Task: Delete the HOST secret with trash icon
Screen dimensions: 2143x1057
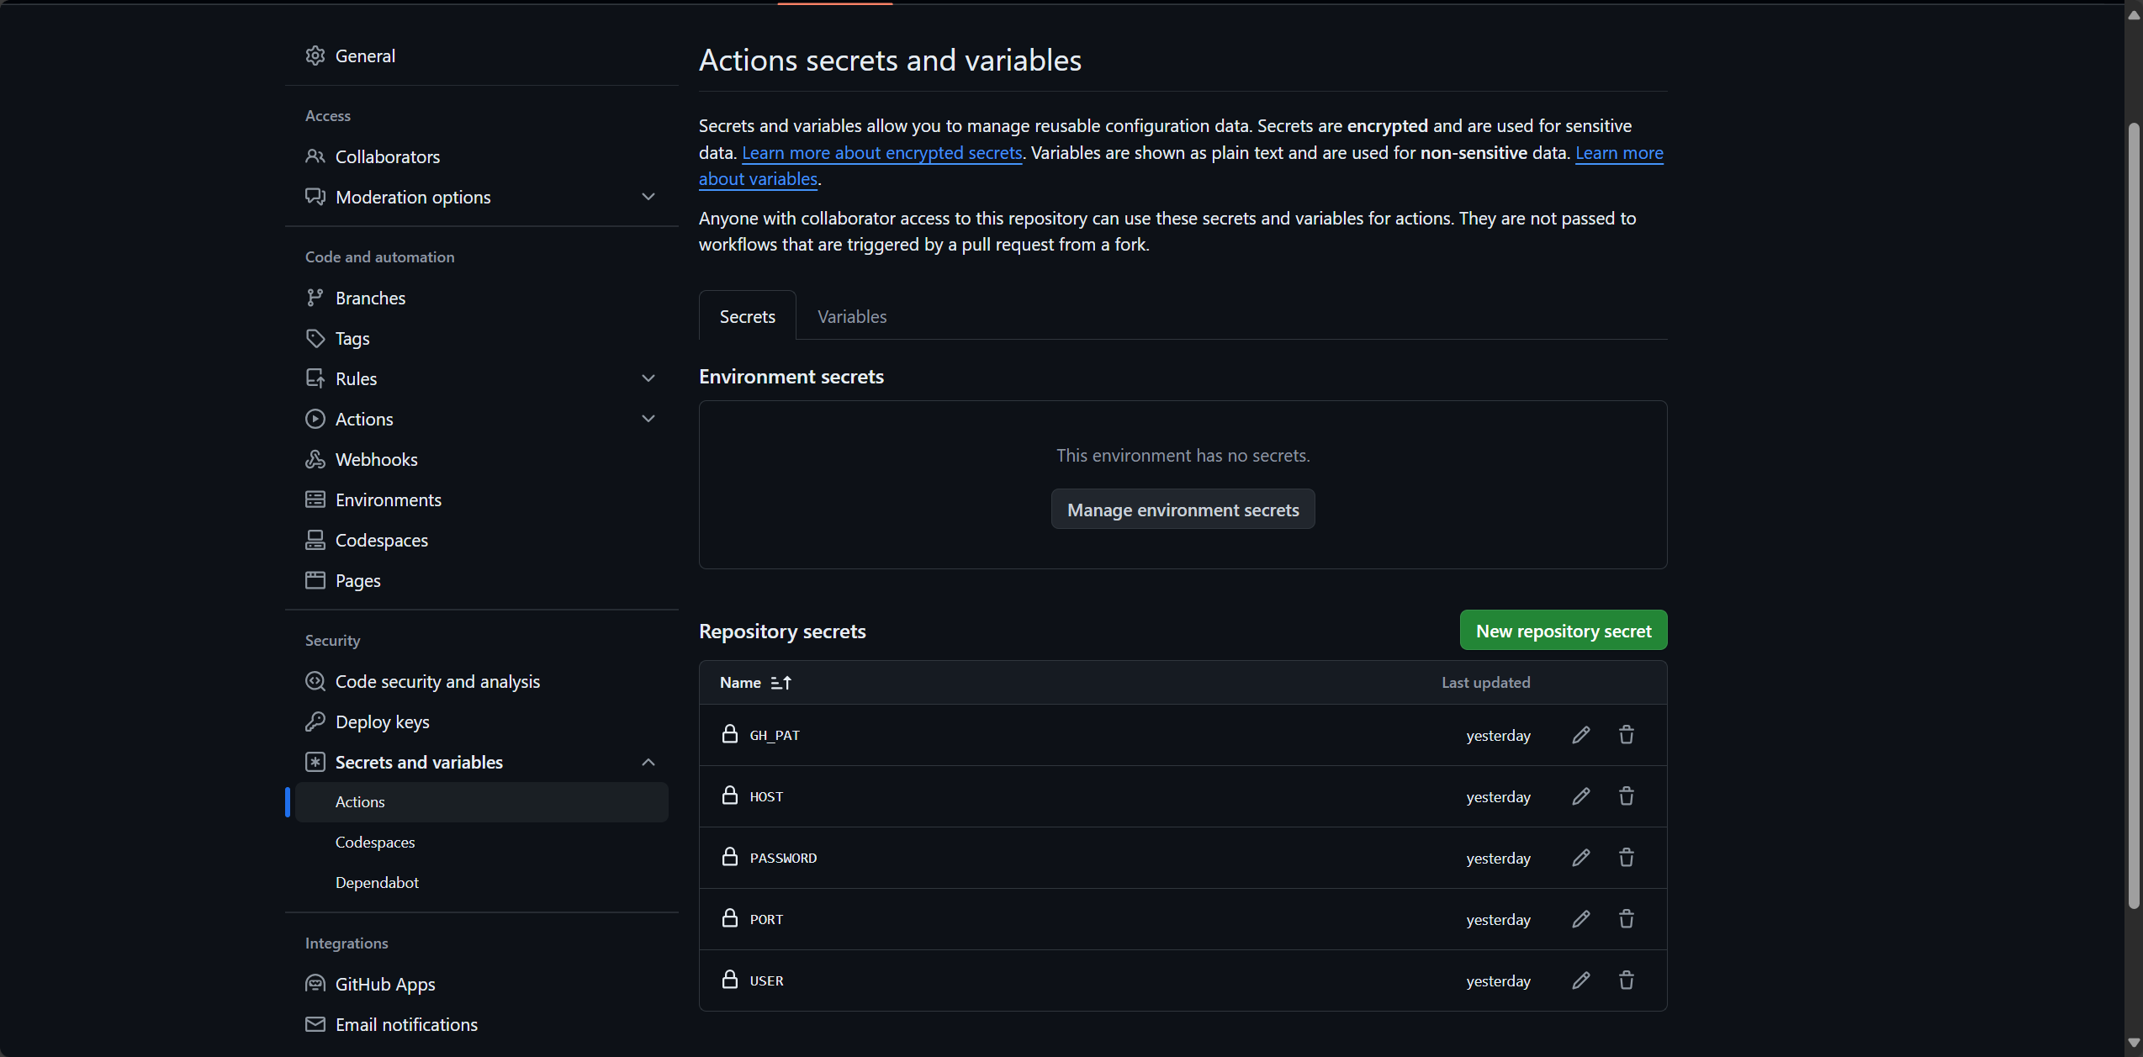Action: [1627, 796]
